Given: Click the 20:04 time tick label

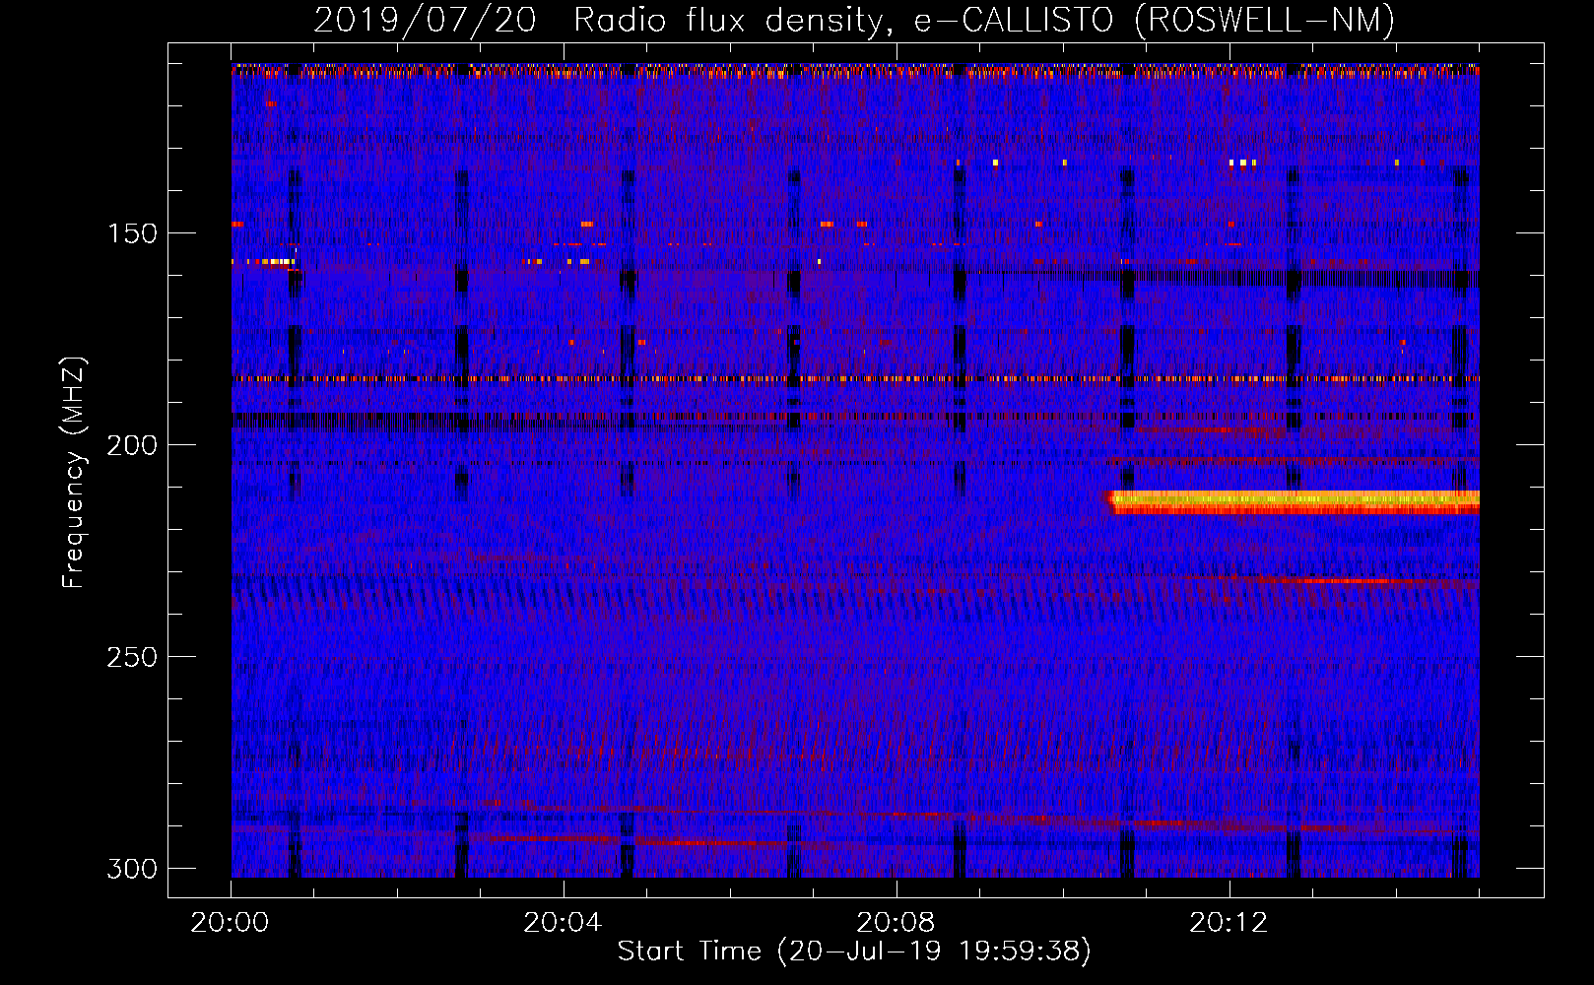Looking at the screenshot, I should 563,922.
